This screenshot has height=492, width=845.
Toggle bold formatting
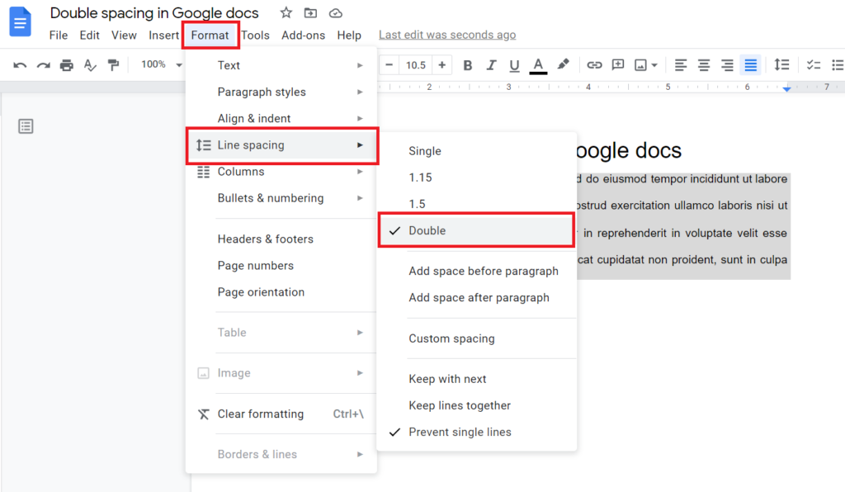click(x=468, y=64)
